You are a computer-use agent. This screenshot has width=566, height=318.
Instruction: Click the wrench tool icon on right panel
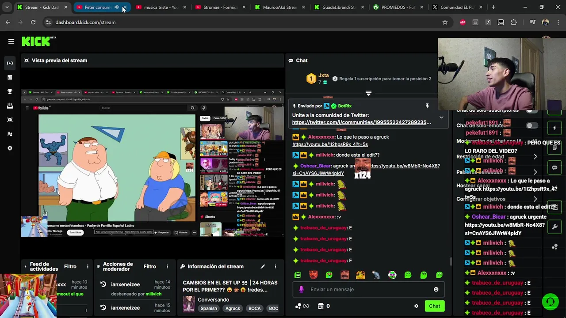(x=555, y=227)
